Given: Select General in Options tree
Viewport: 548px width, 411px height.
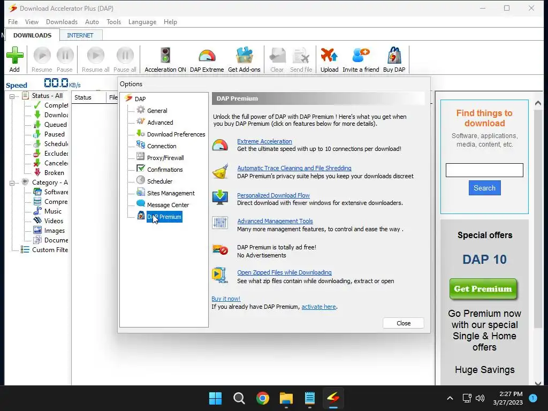Looking at the screenshot, I should pyautogui.click(x=157, y=111).
